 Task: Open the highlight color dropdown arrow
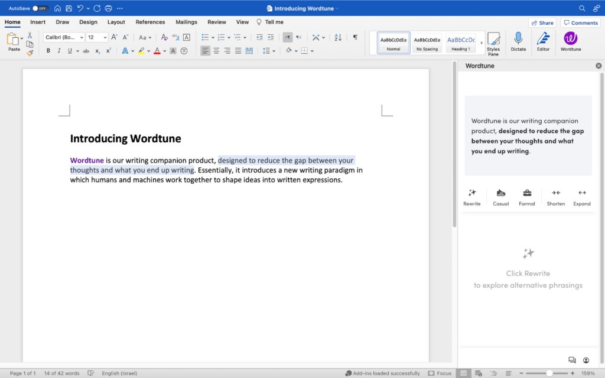(148, 51)
